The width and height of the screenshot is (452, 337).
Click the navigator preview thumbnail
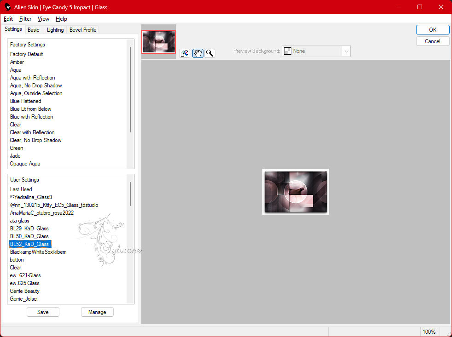(x=158, y=42)
